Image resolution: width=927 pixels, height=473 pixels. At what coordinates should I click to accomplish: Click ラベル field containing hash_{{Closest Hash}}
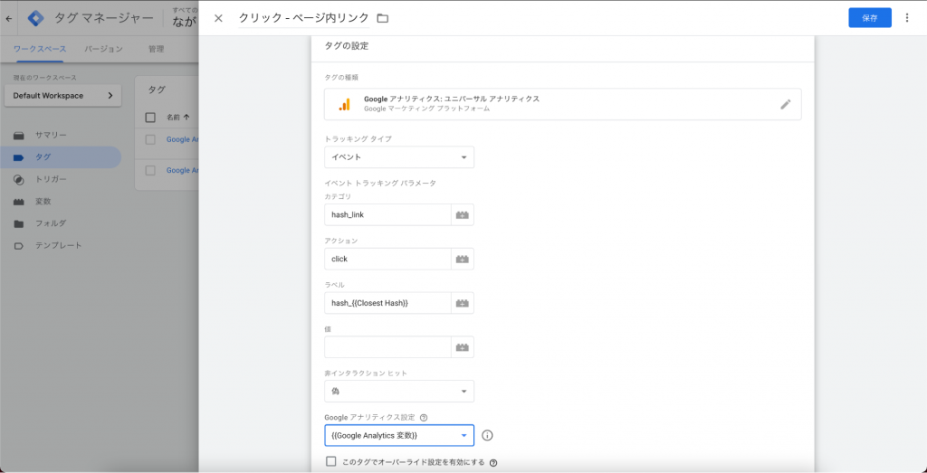pyautogui.click(x=387, y=303)
